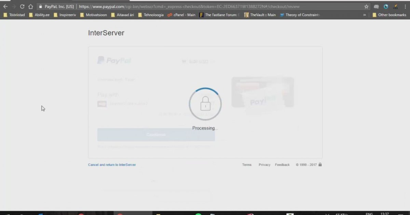Click the padlock icon beside 1999 - 2017
Image resolution: width=410 pixels, height=215 pixels.
320,164
